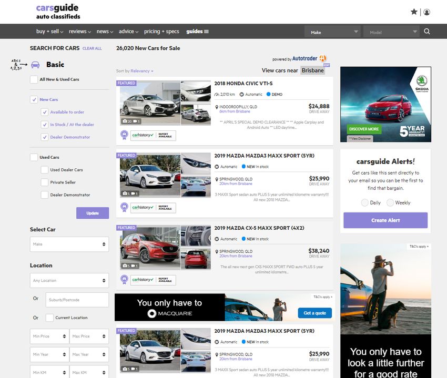Click the $38,240 price text

coord(319,251)
